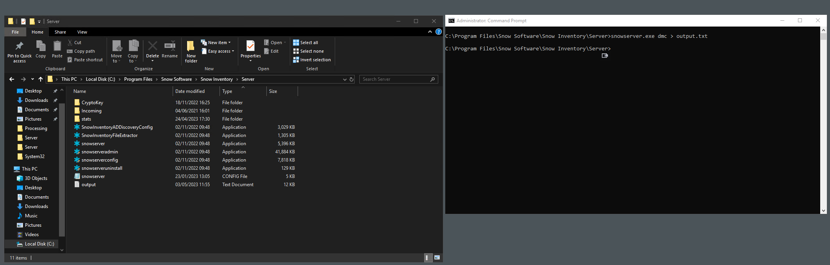
Task: Select the snowserverconfig application
Action: tap(100, 160)
